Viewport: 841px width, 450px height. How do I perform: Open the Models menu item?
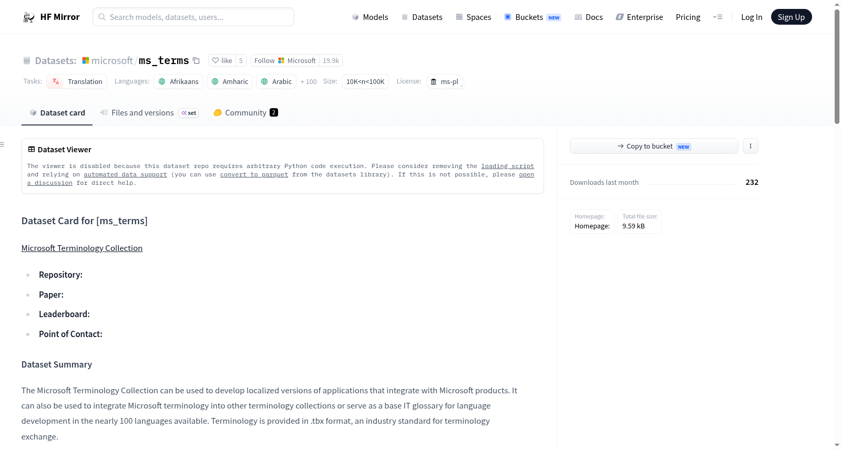click(x=370, y=17)
